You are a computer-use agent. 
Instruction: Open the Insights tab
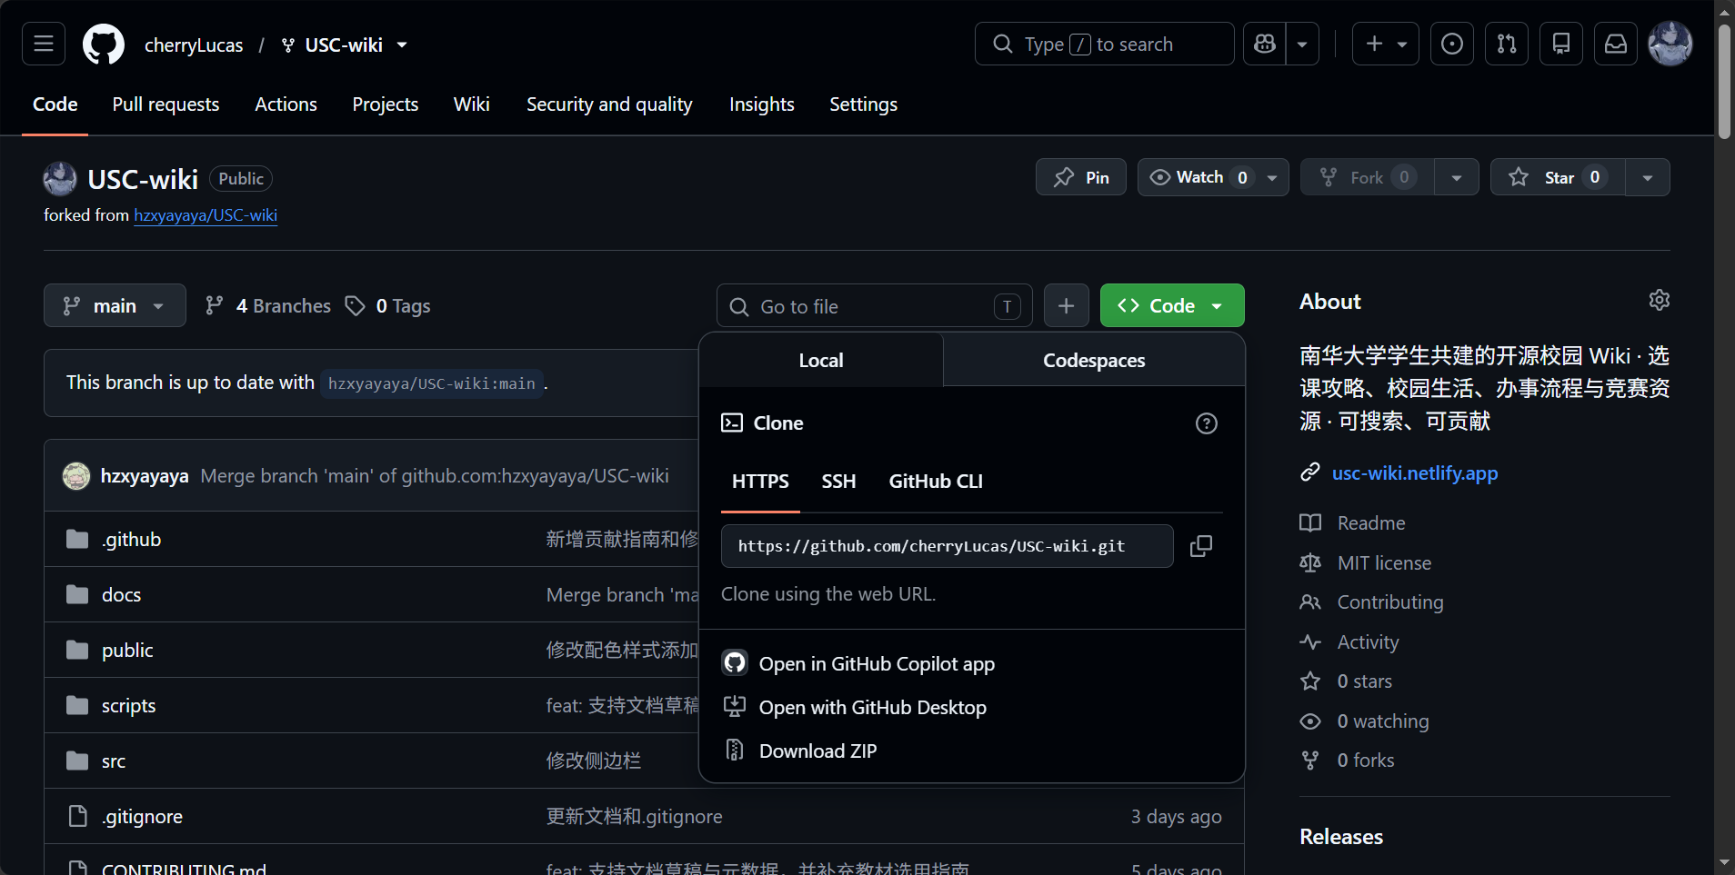point(761,104)
